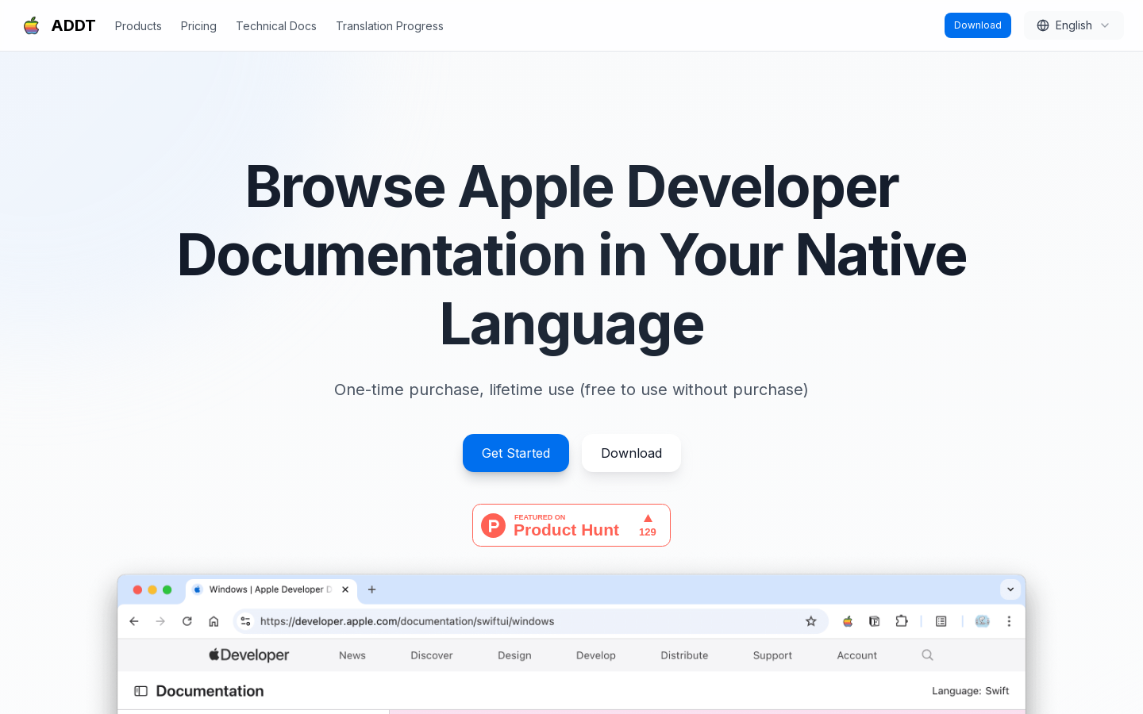
Task: Click the third extension icon left of puzzle piece
Action: click(875, 621)
